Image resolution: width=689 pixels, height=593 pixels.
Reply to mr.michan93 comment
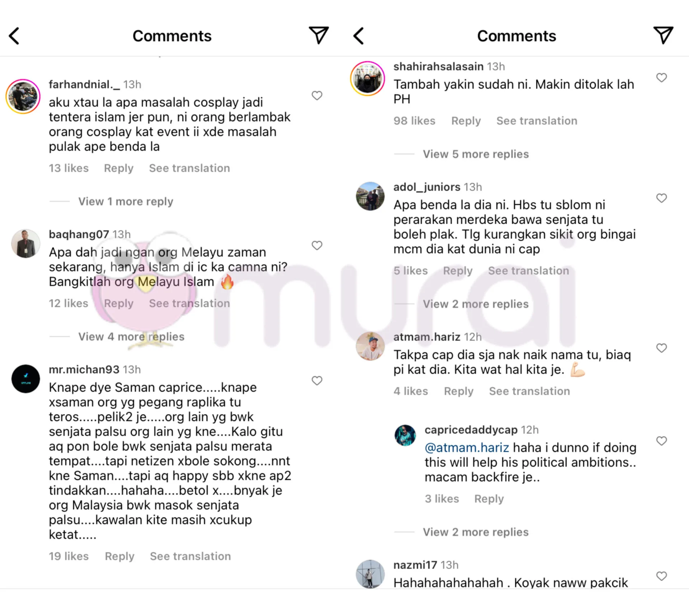click(119, 556)
